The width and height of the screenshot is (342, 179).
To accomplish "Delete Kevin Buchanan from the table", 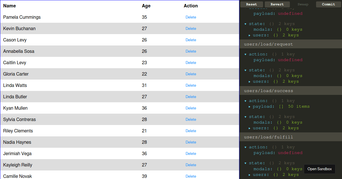I will point(191,29).
